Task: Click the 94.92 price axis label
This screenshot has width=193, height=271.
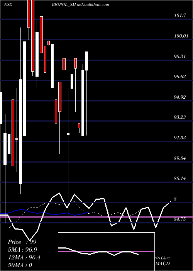Action: pyautogui.click(x=180, y=97)
